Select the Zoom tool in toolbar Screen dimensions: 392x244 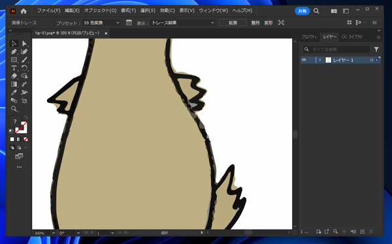[x=14, y=109]
